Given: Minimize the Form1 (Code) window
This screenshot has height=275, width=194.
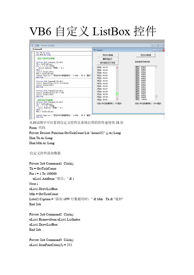Looking at the screenshot, I should click(153, 45).
